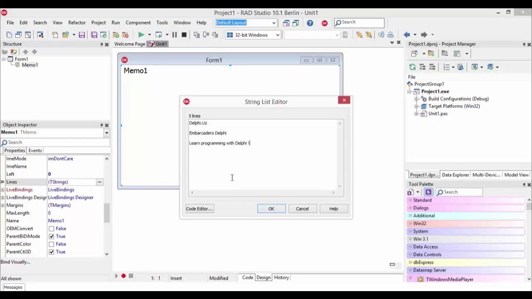The height and width of the screenshot is (299, 532).
Task: Click the Run Without Debugging icon
Action: pos(159,35)
